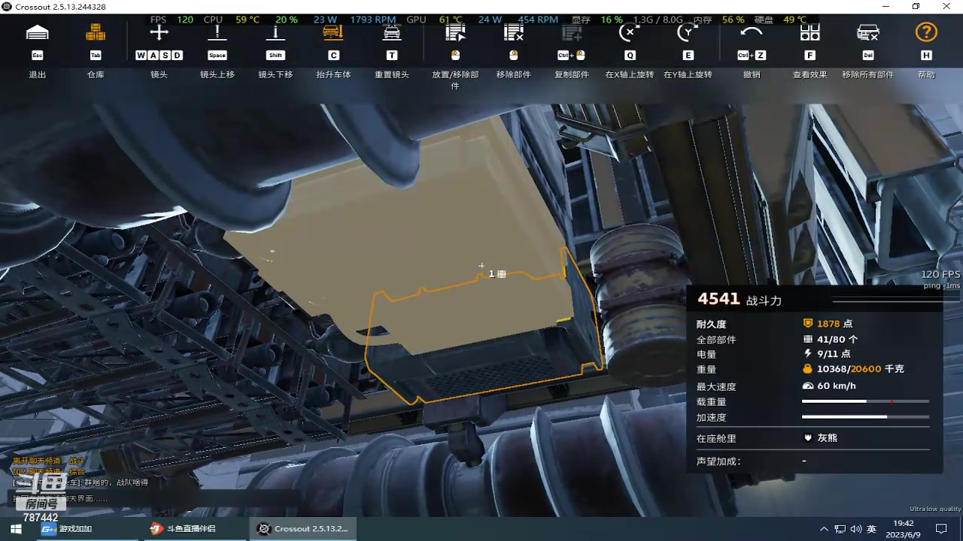Click the Esc keycap under exit icon

click(38, 56)
